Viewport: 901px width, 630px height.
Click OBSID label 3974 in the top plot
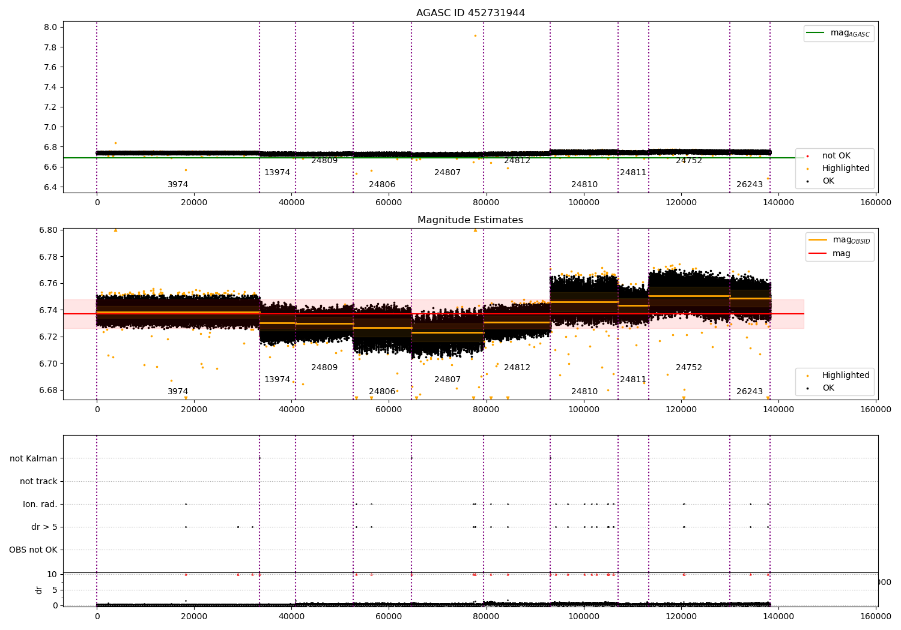point(178,185)
